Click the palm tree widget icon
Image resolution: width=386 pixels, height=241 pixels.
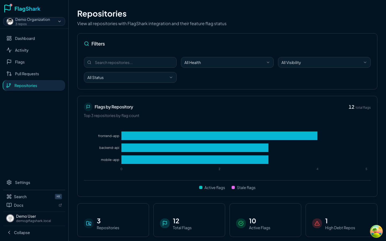point(376,231)
